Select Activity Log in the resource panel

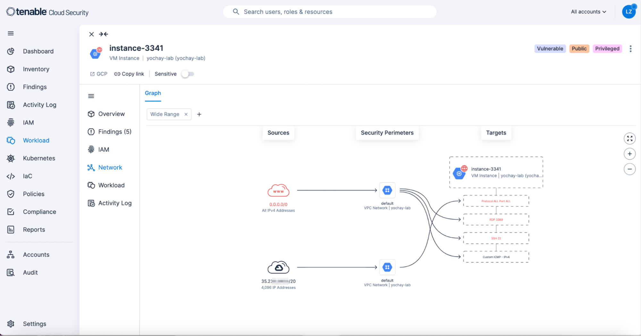pos(115,203)
